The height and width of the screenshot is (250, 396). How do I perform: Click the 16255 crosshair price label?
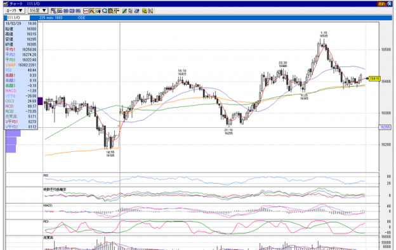385,127
